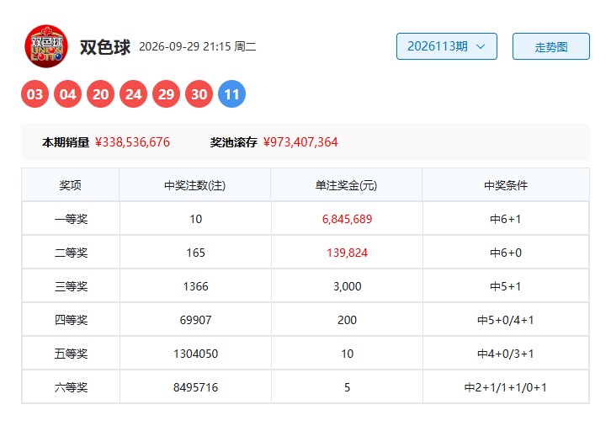Select sales amount ¥338,536,676
Screen dimensions: 611x426
click(x=132, y=142)
